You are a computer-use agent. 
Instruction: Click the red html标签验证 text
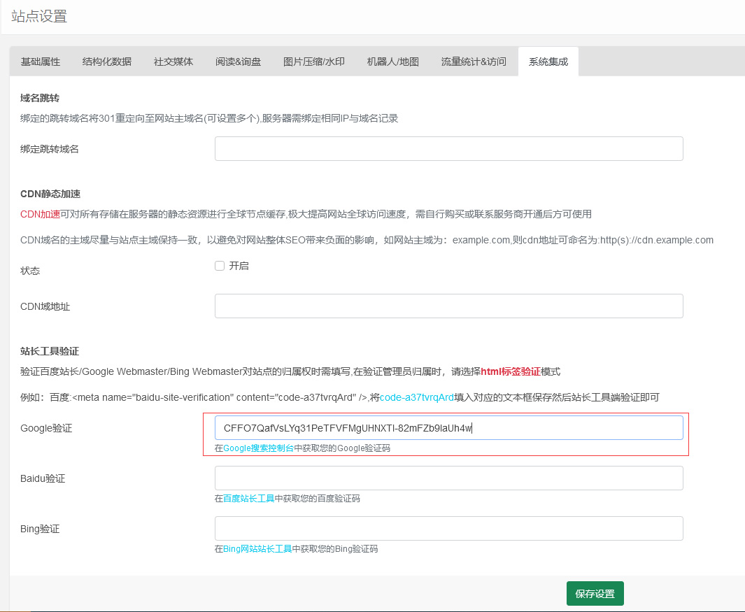[510, 371]
